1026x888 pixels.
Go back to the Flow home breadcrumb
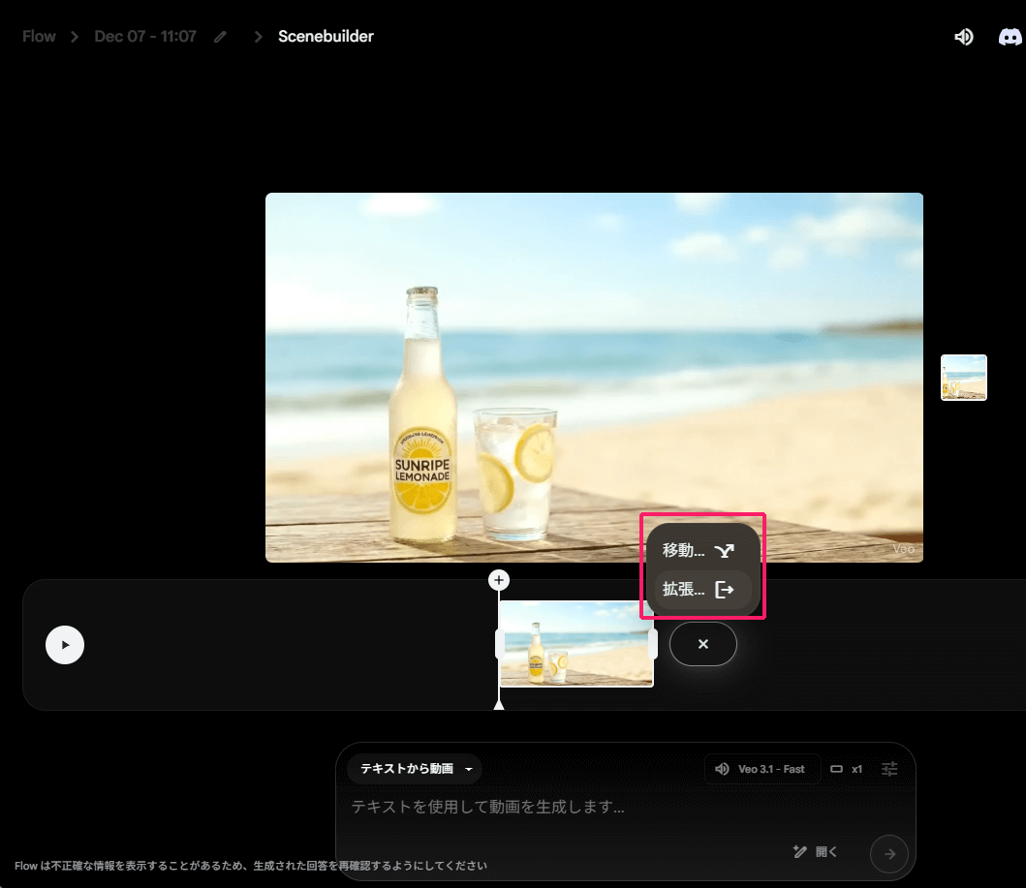click(x=39, y=37)
